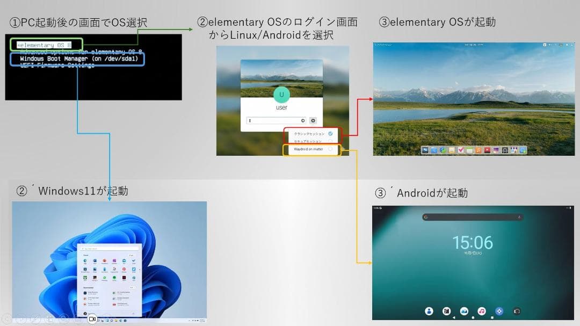Tap the Google search bar on Android
The image size is (580, 326).
(473, 217)
